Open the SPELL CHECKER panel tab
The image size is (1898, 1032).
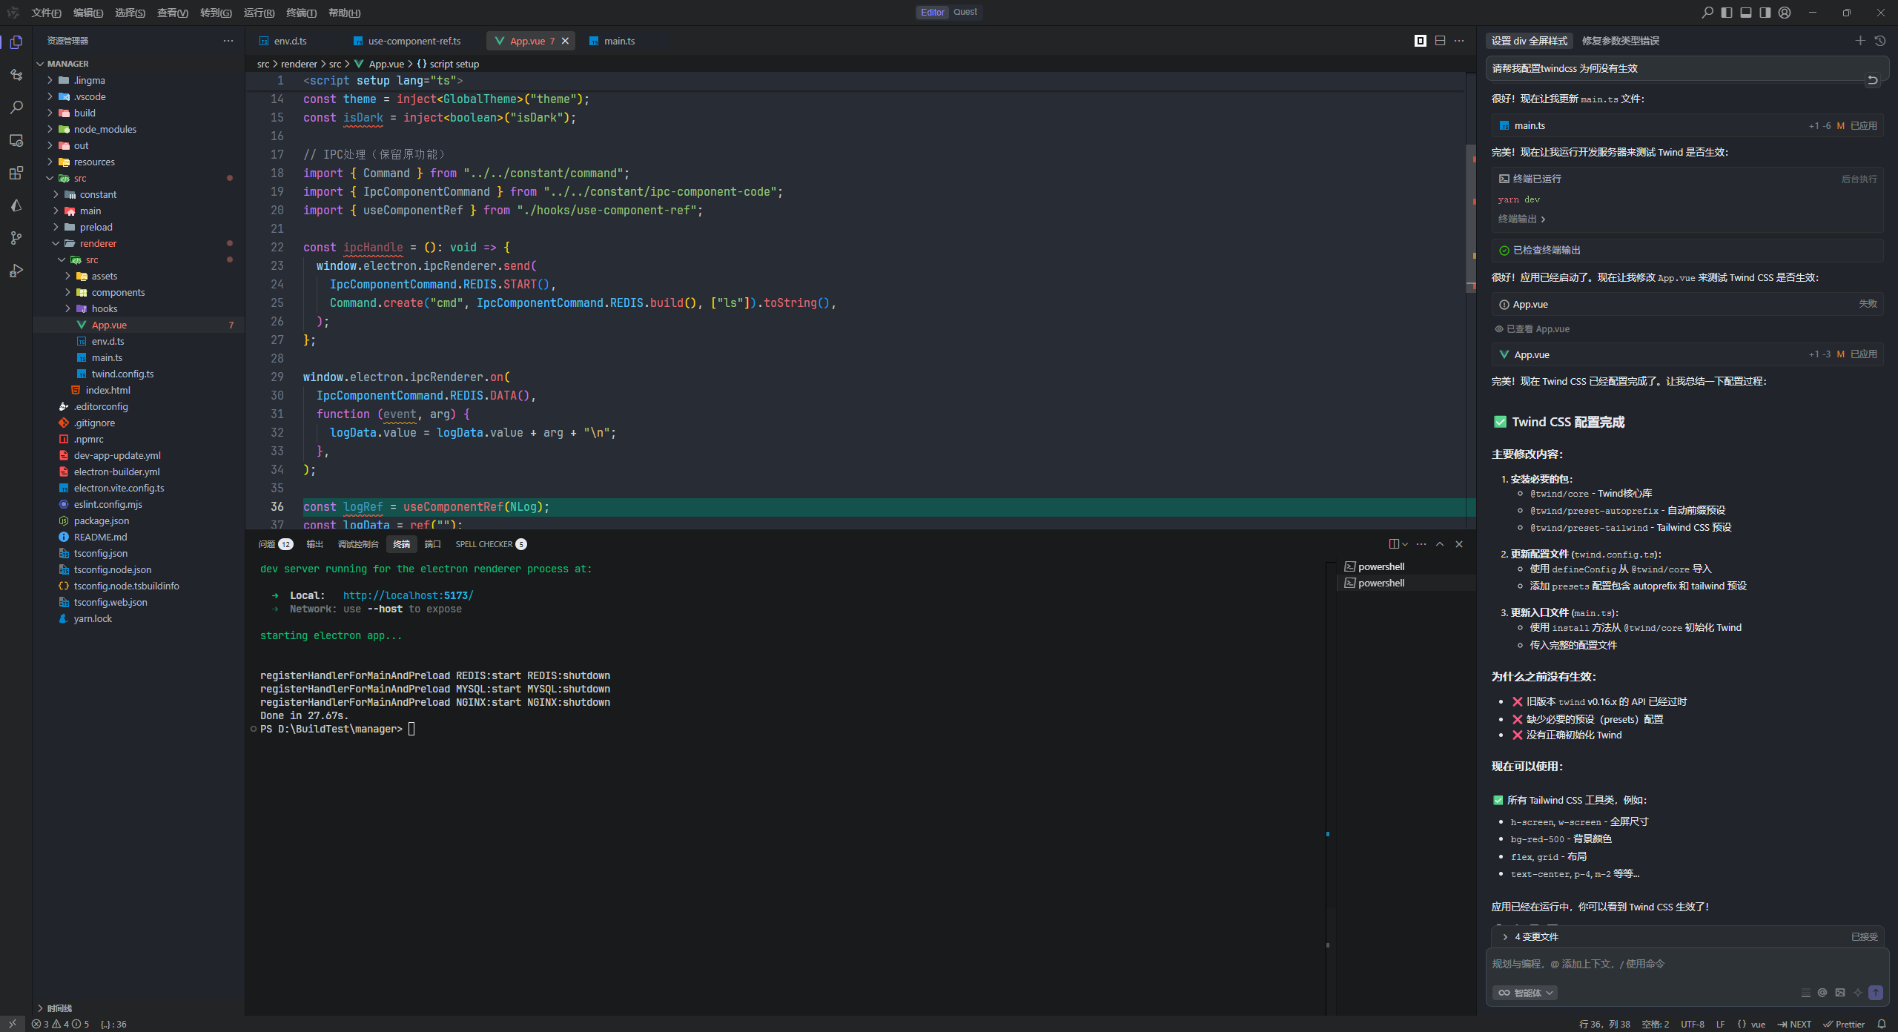491,544
